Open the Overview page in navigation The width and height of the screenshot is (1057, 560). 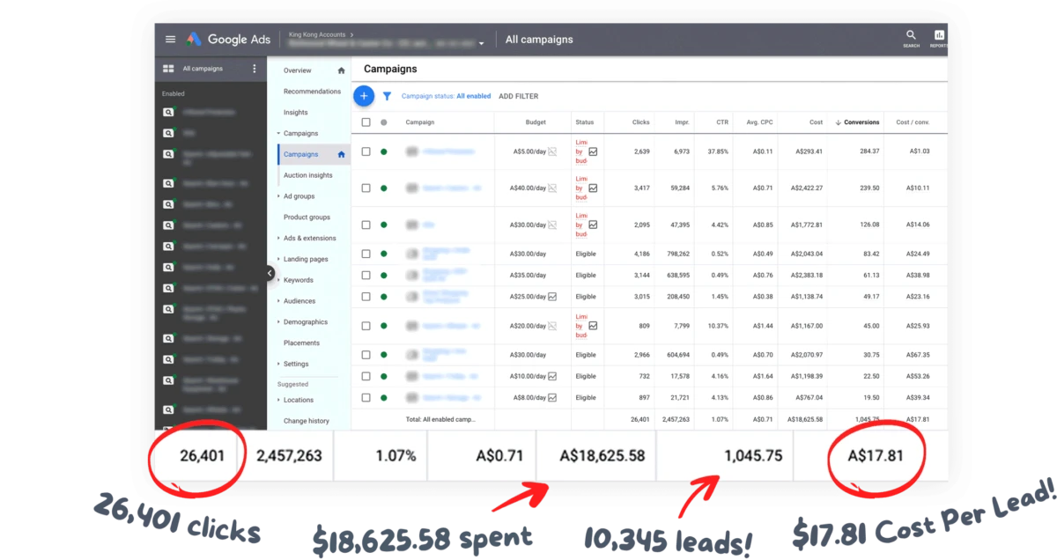coord(298,70)
